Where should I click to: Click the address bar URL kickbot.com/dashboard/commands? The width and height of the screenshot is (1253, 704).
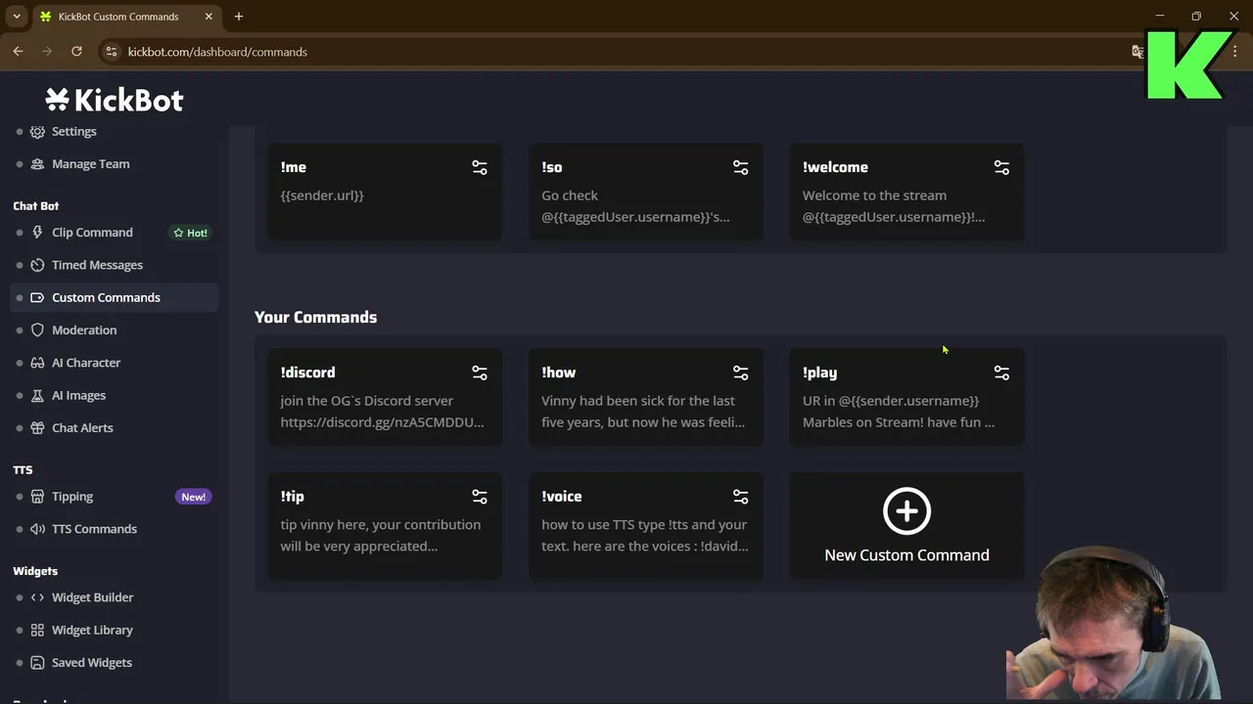click(217, 52)
